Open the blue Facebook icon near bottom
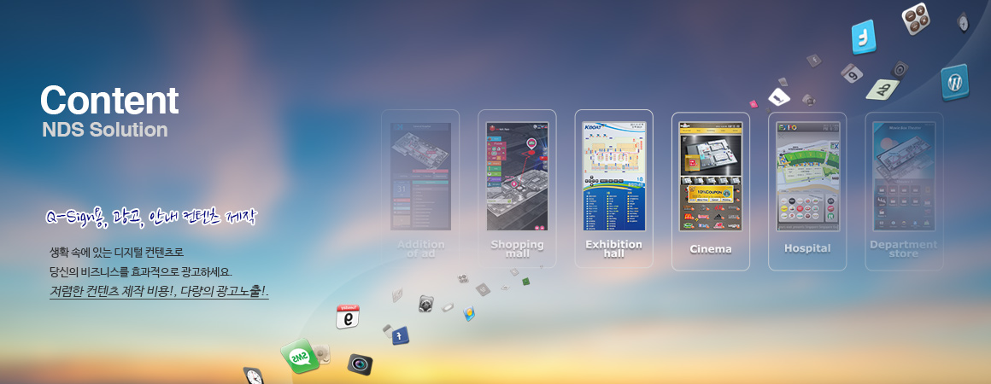The image size is (991, 384). [398, 336]
